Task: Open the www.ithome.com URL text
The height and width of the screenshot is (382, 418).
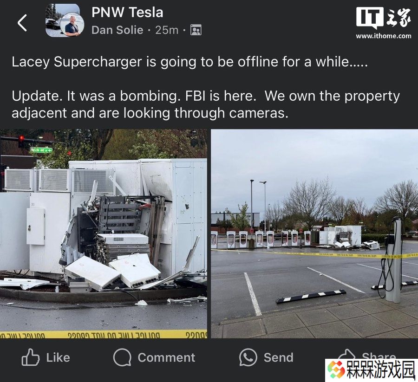Action: pyautogui.click(x=383, y=36)
